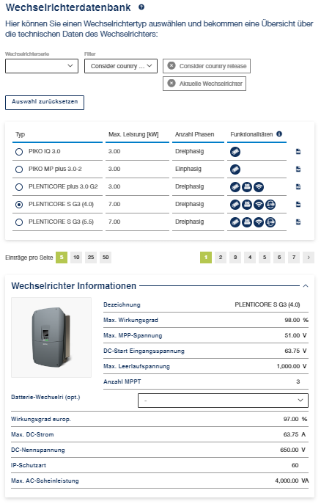Click the battery storage icon for PLENTICORE S G3 (5.5)

point(247,222)
